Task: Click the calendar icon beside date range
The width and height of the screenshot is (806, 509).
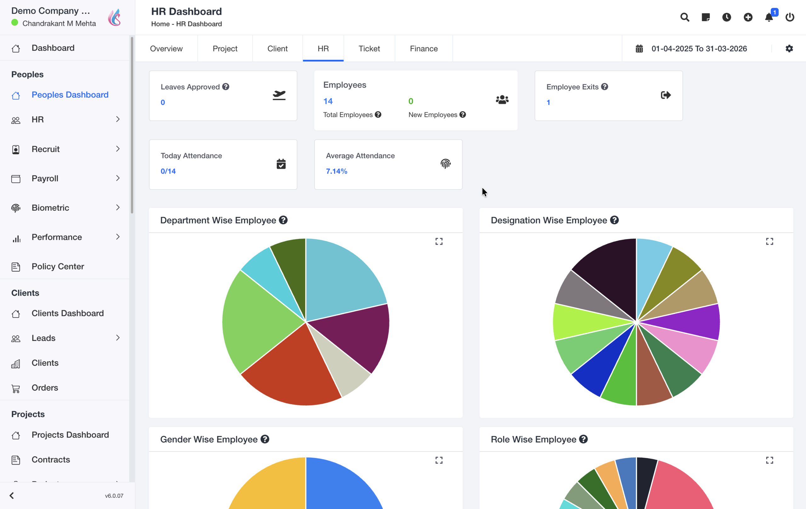Action: (639, 48)
